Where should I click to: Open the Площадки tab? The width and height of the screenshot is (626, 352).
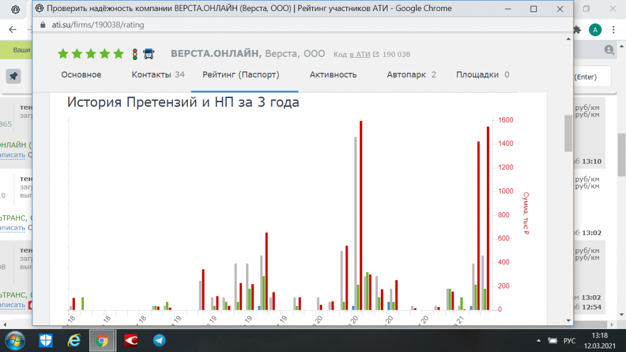tap(483, 75)
